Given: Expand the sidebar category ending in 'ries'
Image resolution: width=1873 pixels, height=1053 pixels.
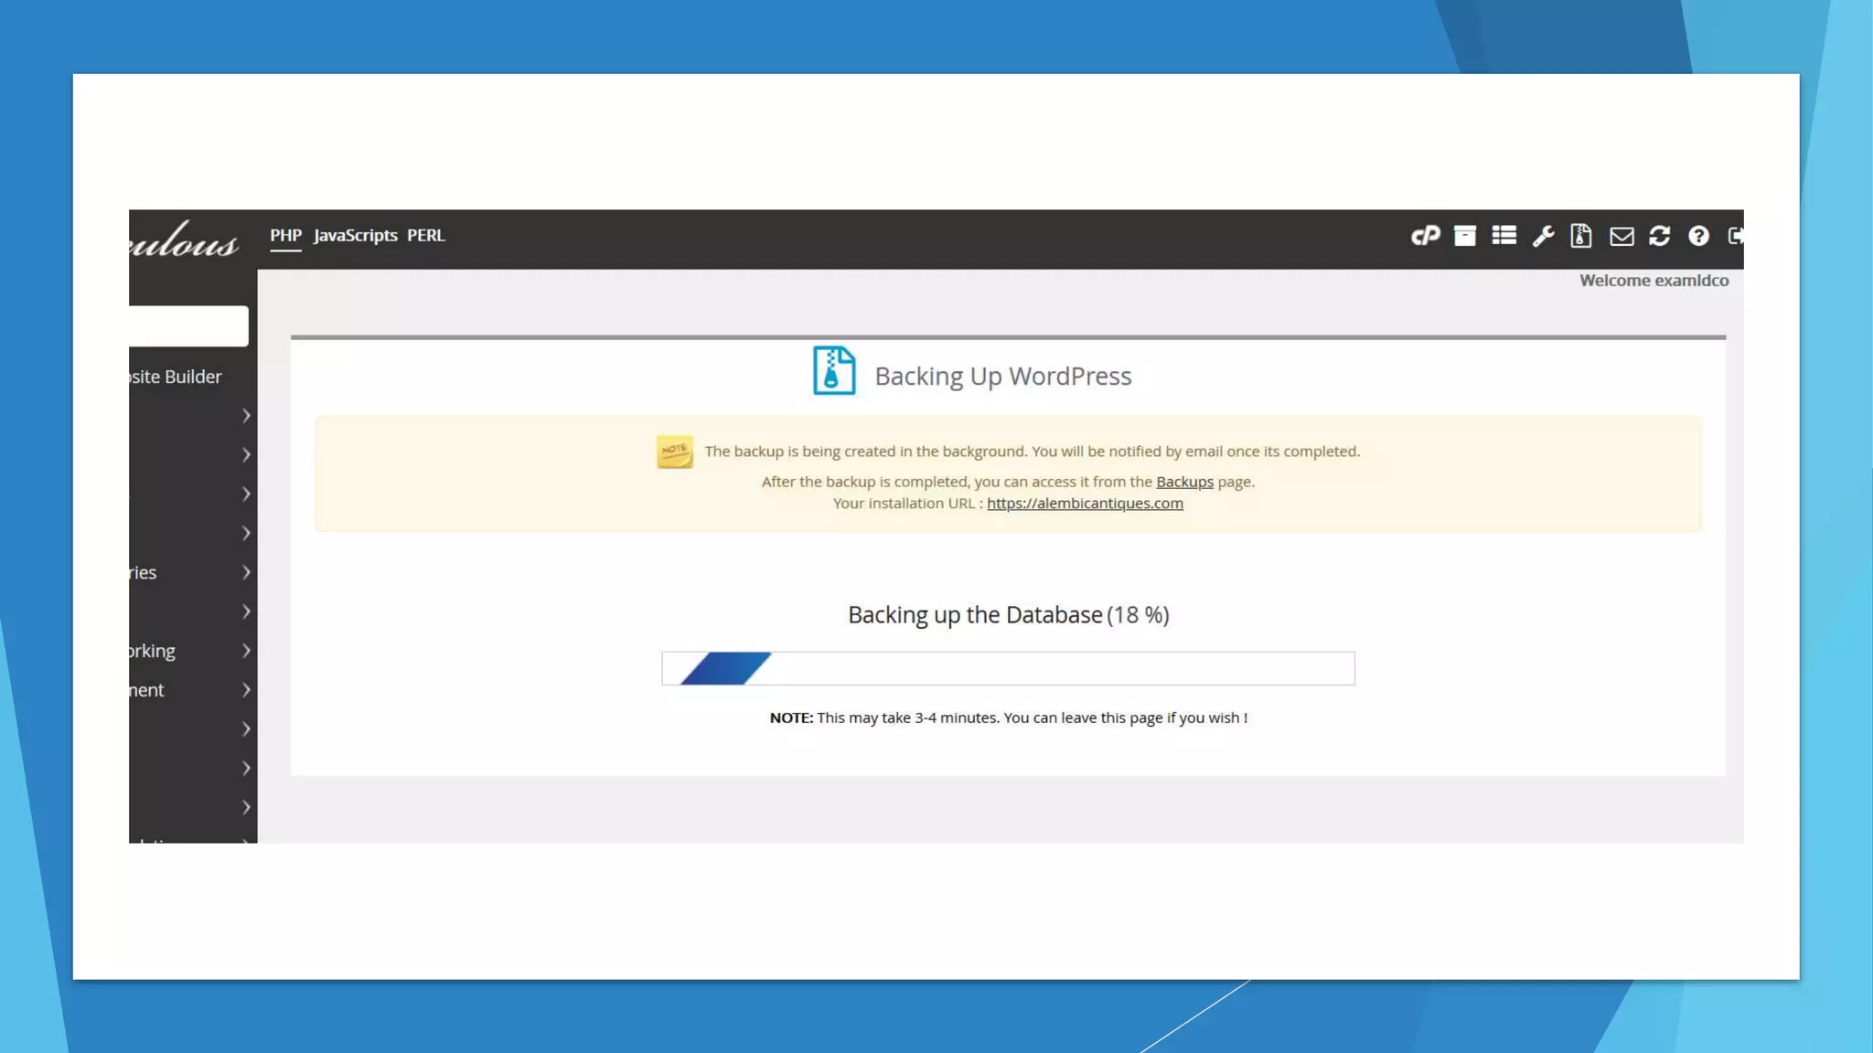Looking at the screenshot, I should coord(190,572).
